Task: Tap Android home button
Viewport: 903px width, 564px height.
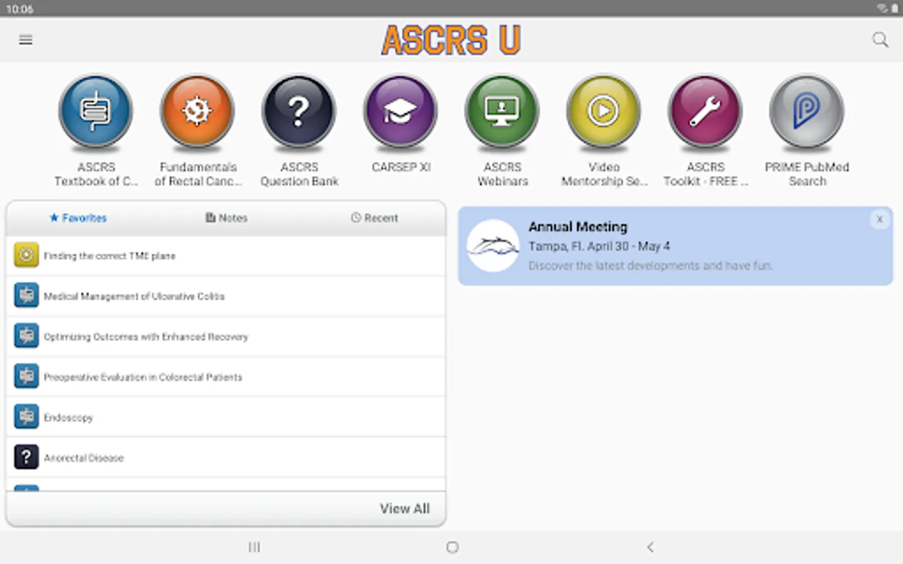Action: point(452,547)
